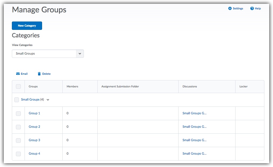Viewport: 273px width, 167px height.
Task: Check the Small Groups category checkbox
Action: click(17, 100)
